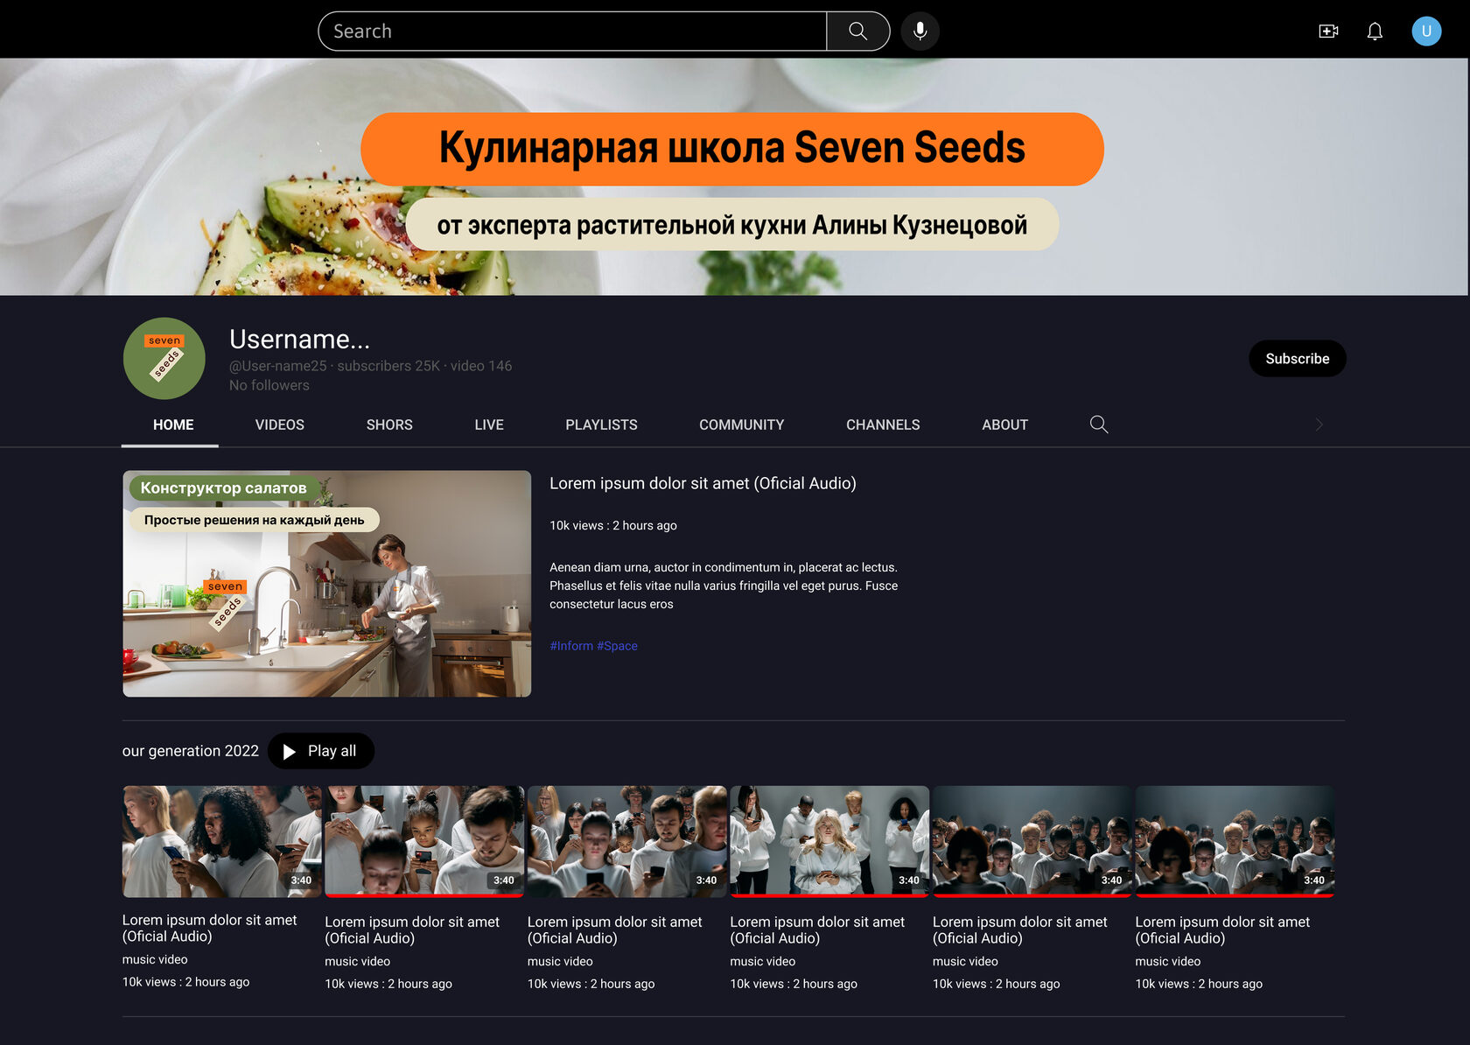Open the ABOUT tab
This screenshot has height=1045, width=1470.
click(1004, 424)
